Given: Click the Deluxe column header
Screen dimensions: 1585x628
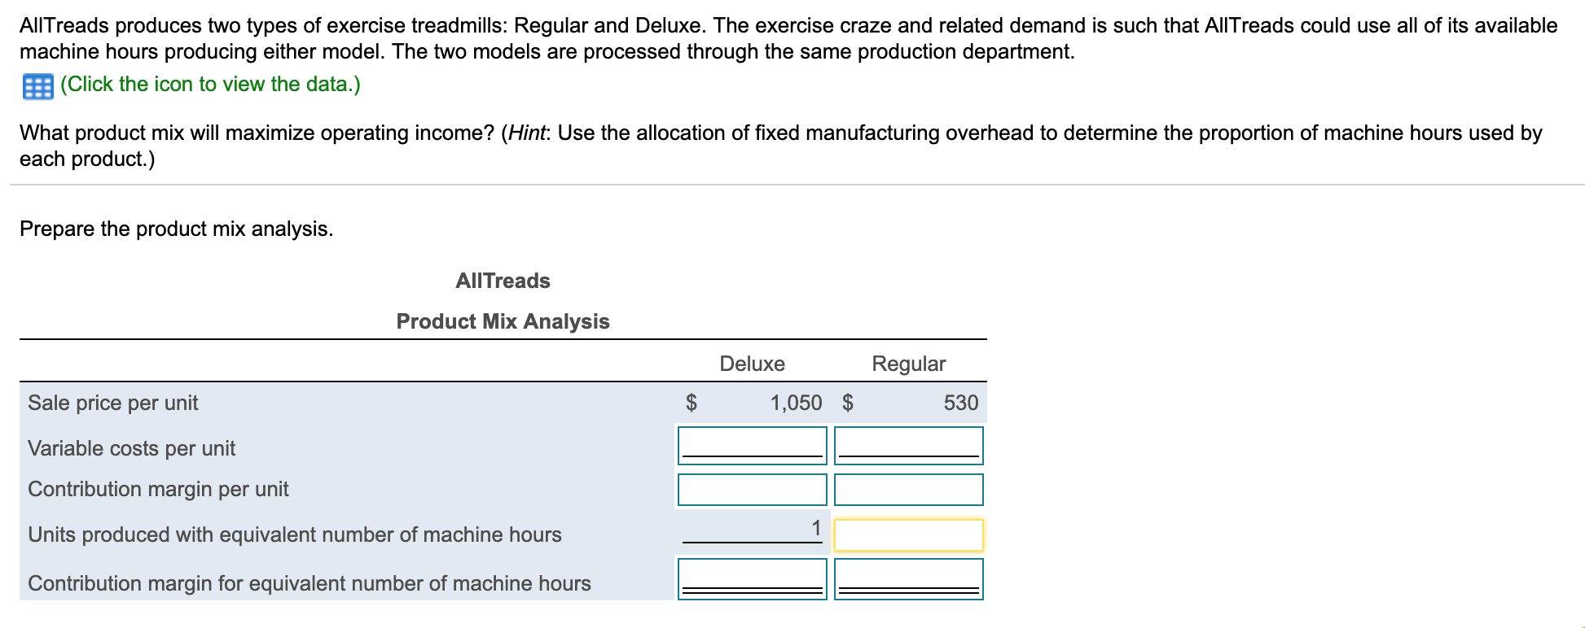Looking at the screenshot, I should point(752,364).
